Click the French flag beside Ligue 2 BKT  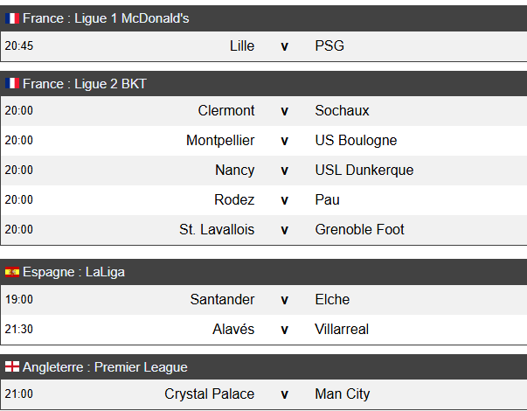12,83
